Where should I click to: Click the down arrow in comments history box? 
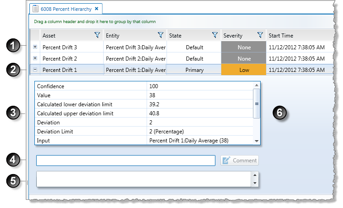coord(255,183)
